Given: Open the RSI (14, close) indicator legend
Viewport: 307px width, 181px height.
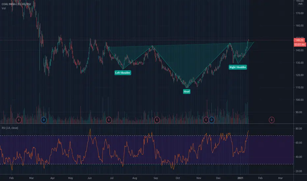Looking at the screenshot, I should (x=10, y=128).
